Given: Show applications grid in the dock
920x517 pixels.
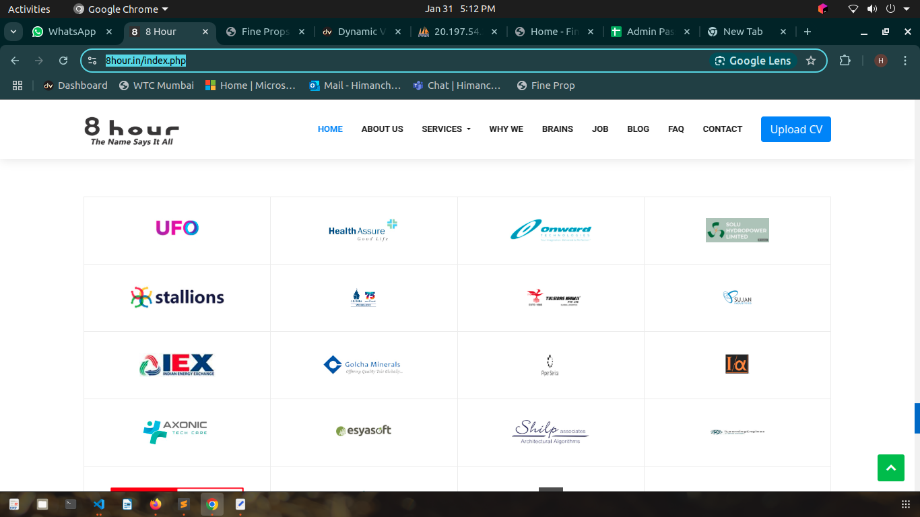Looking at the screenshot, I should point(906,504).
